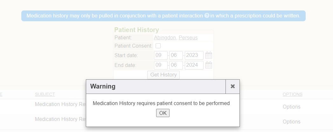
Task: Click the help question mark icon in banner
Action: (207, 16)
